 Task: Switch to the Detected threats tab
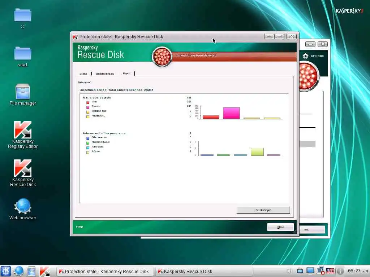tap(105, 74)
